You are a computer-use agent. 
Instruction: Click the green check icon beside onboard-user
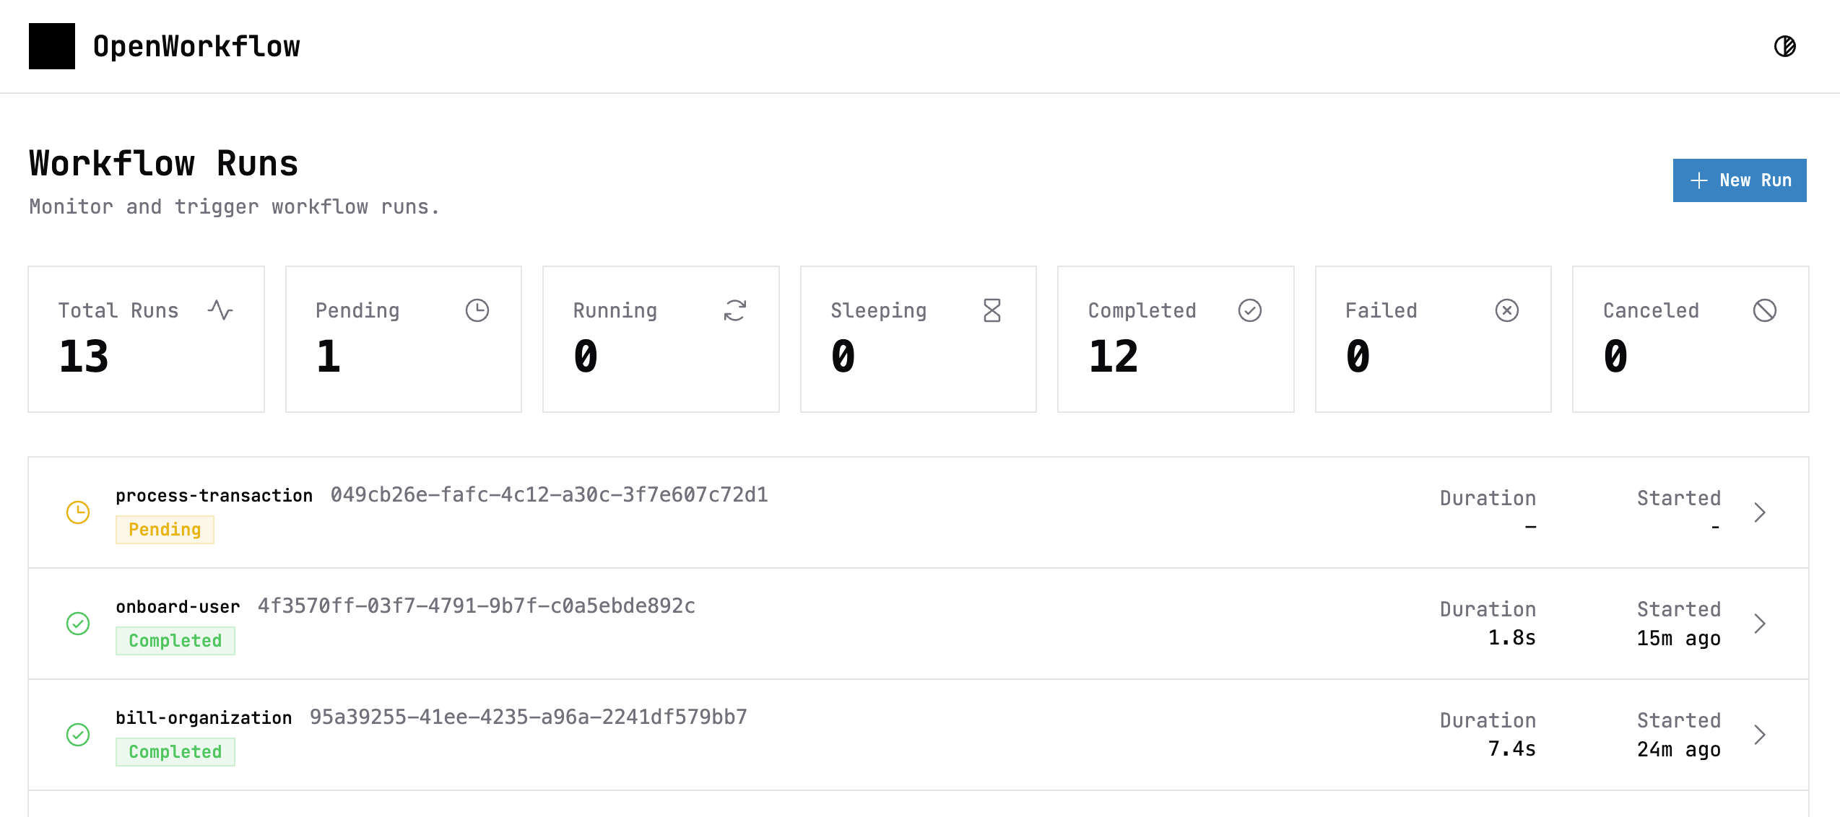pos(79,624)
